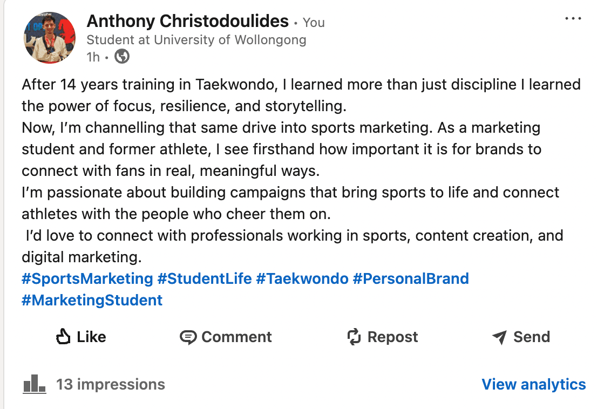Click the Comment speech bubble icon
Image resolution: width=597 pixels, height=409 pixels.
pyautogui.click(x=188, y=337)
